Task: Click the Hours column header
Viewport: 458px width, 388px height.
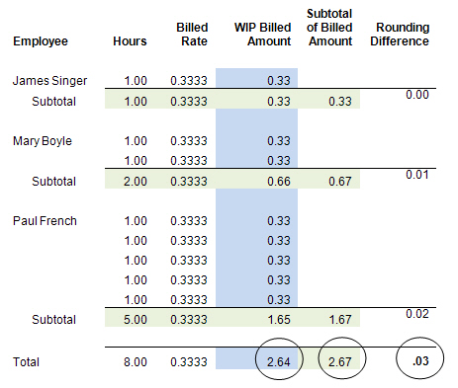Action: 130,41
